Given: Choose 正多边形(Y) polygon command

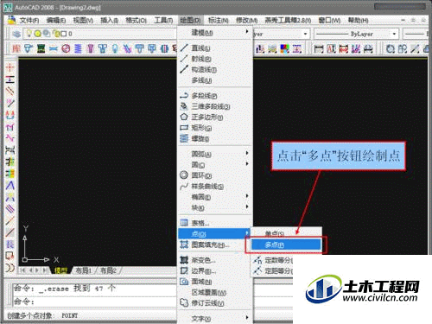Looking at the screenshot, I should (x=214, y=118).
